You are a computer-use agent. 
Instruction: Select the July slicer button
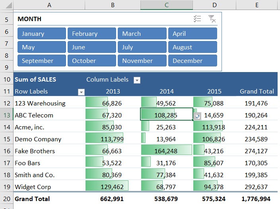(142, 47)
